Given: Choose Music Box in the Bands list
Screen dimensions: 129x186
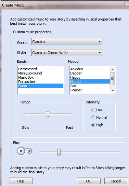Looking at the screenshot, I should coord(40,77).
